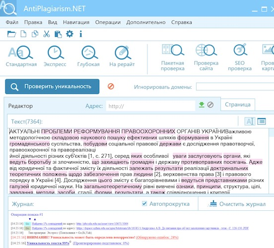The height and width of the screenshot is (248, 274).
Task: Open Проверка сайта
Action: (206, 58)
